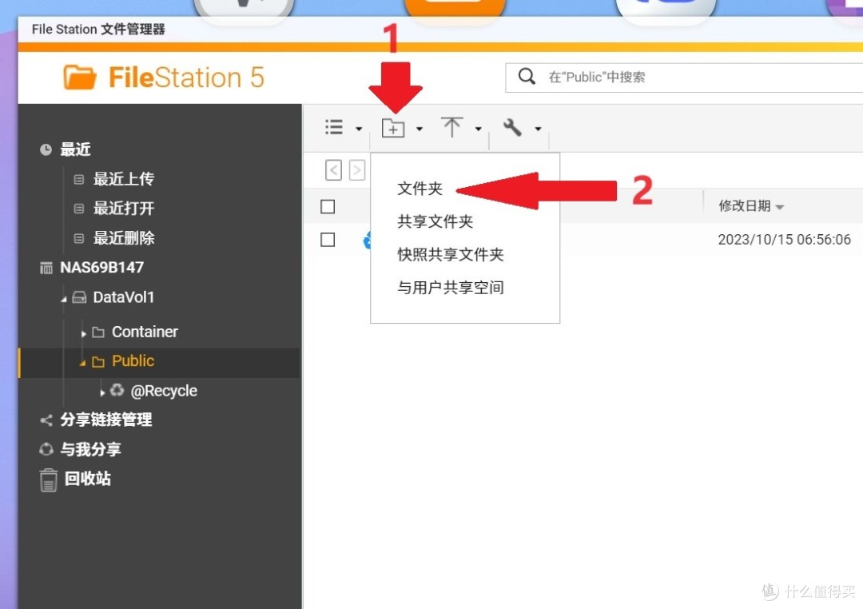Click the clock icon beside 最近

point(46,149)
